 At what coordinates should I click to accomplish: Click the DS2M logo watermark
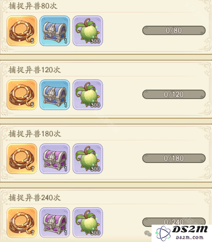(x=182, y=233)
